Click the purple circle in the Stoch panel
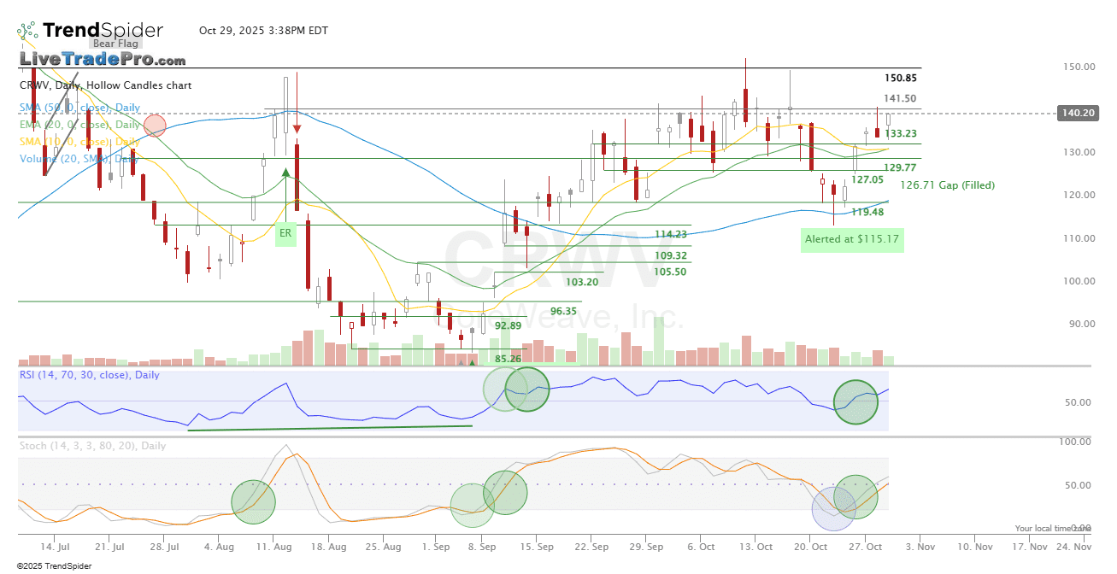Image resolution: width=1117 pixels, height=574 pixels. click(x=833, y=508)
